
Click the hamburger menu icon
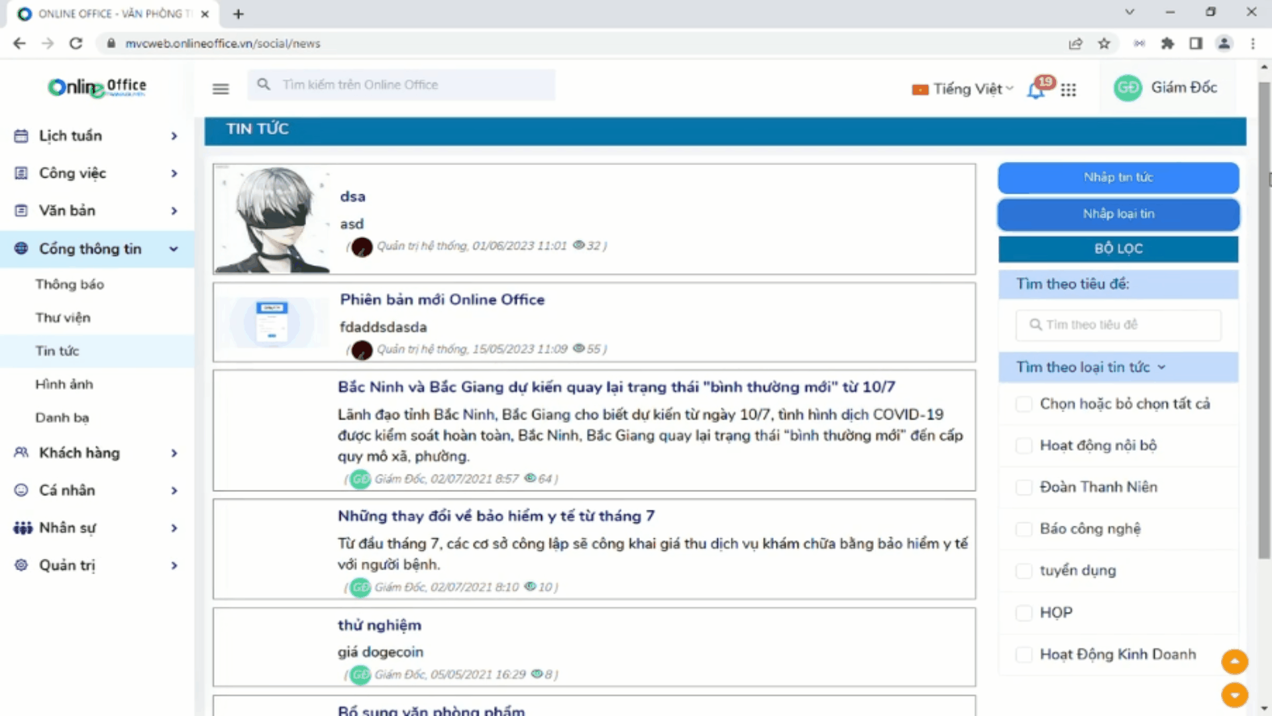pyautogui.click(x=221, y=89)
